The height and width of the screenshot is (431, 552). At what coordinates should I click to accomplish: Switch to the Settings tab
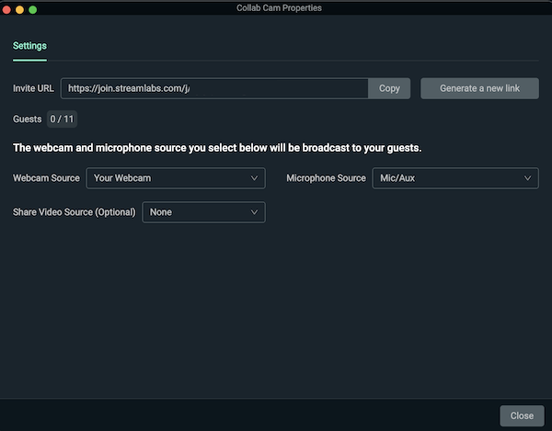tap(29, 46)
